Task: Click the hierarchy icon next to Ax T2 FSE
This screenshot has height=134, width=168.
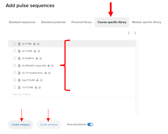Action: point(35,51)
